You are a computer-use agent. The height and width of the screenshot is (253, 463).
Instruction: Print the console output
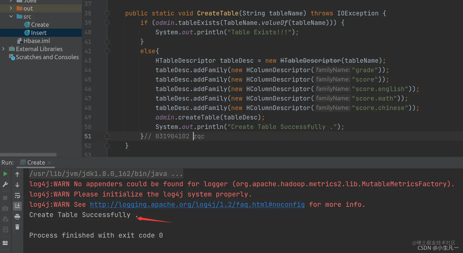17,217
